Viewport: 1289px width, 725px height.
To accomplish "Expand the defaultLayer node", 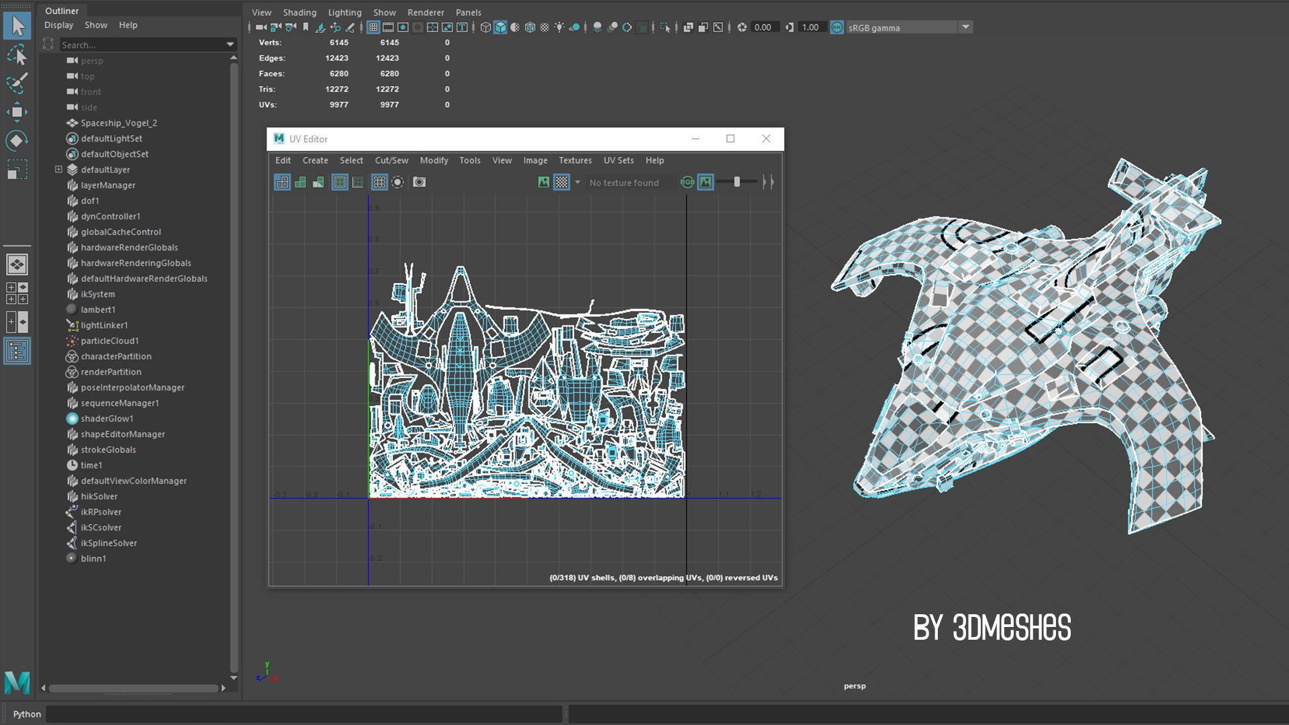I will tap(58, 170).
